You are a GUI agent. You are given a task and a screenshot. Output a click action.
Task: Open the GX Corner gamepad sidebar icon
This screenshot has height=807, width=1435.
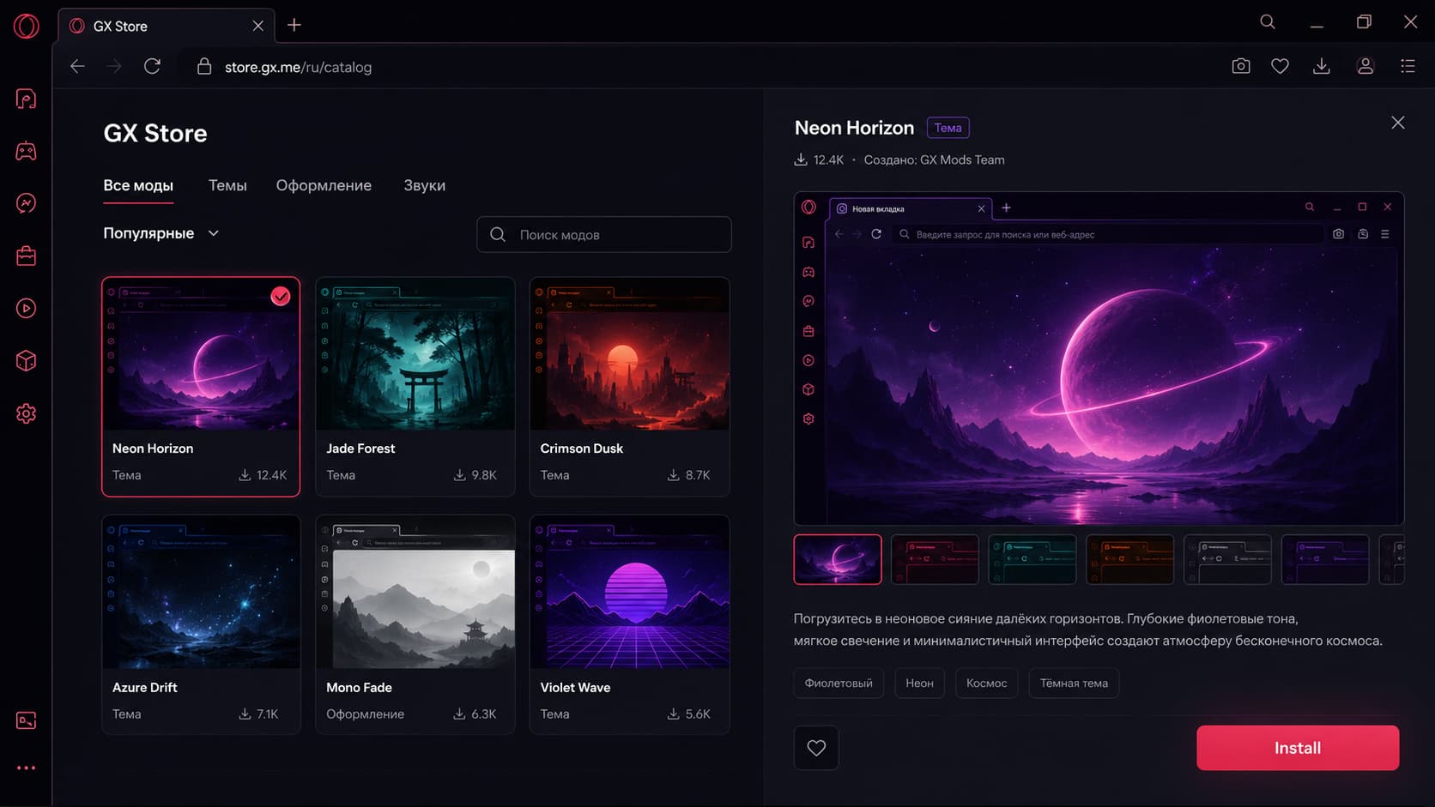[26, 152]
